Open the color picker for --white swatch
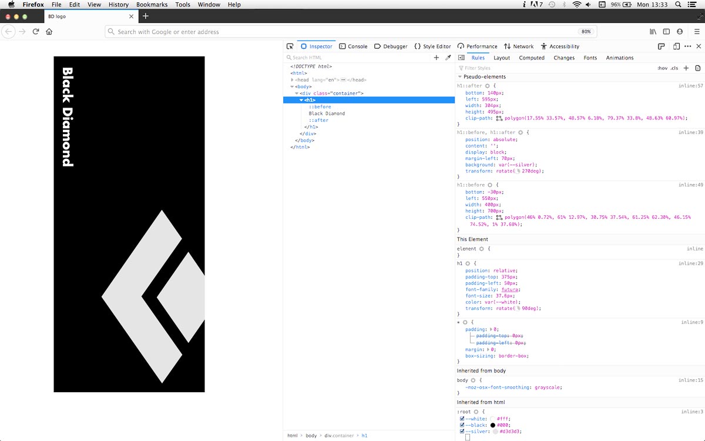Screen dimensions: 705x441 [x=492, y=419]
